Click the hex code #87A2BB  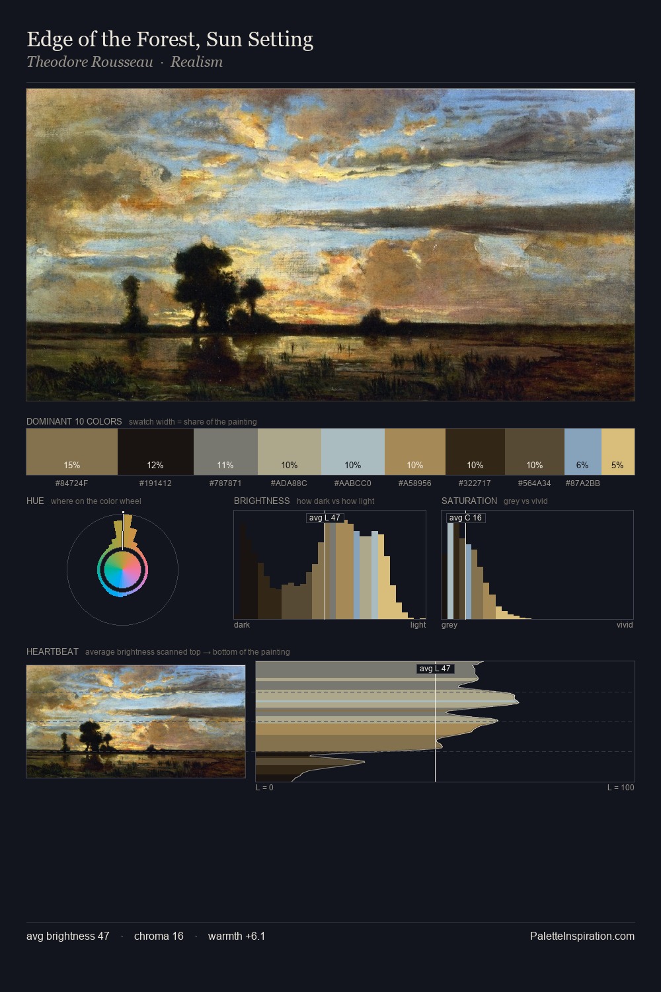pos(583,483)
